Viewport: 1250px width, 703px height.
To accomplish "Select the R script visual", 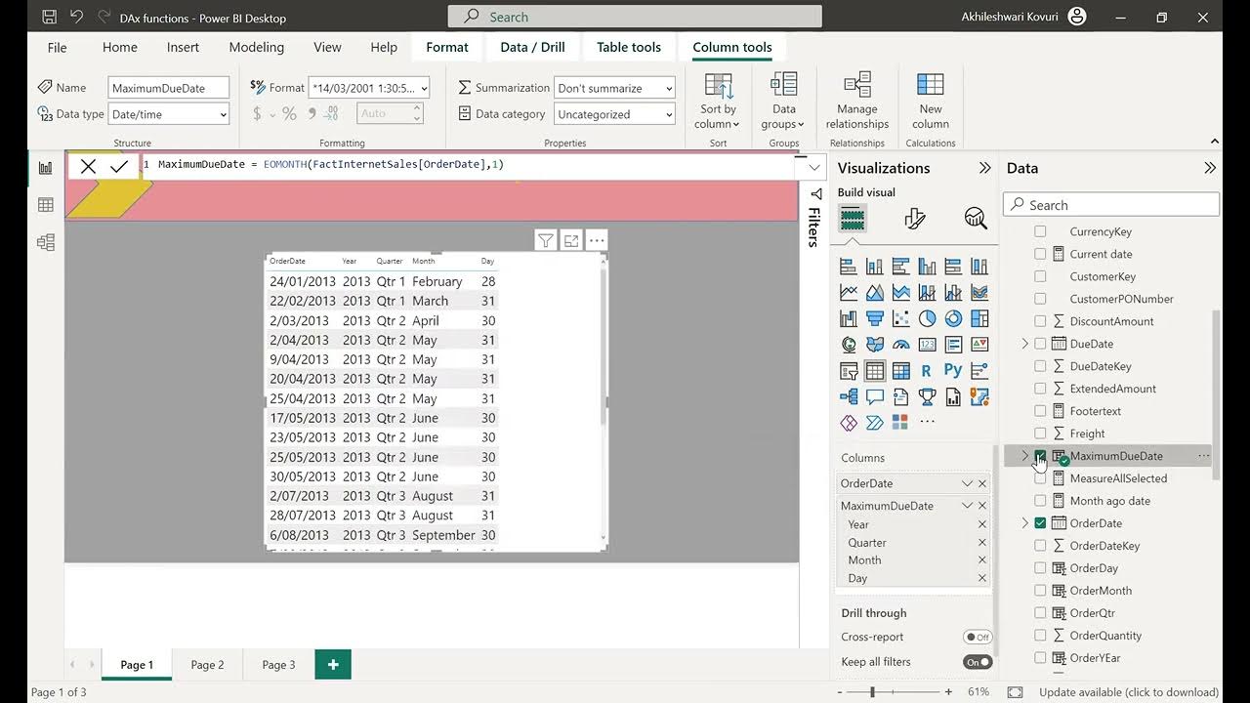I will pos(927,371).
